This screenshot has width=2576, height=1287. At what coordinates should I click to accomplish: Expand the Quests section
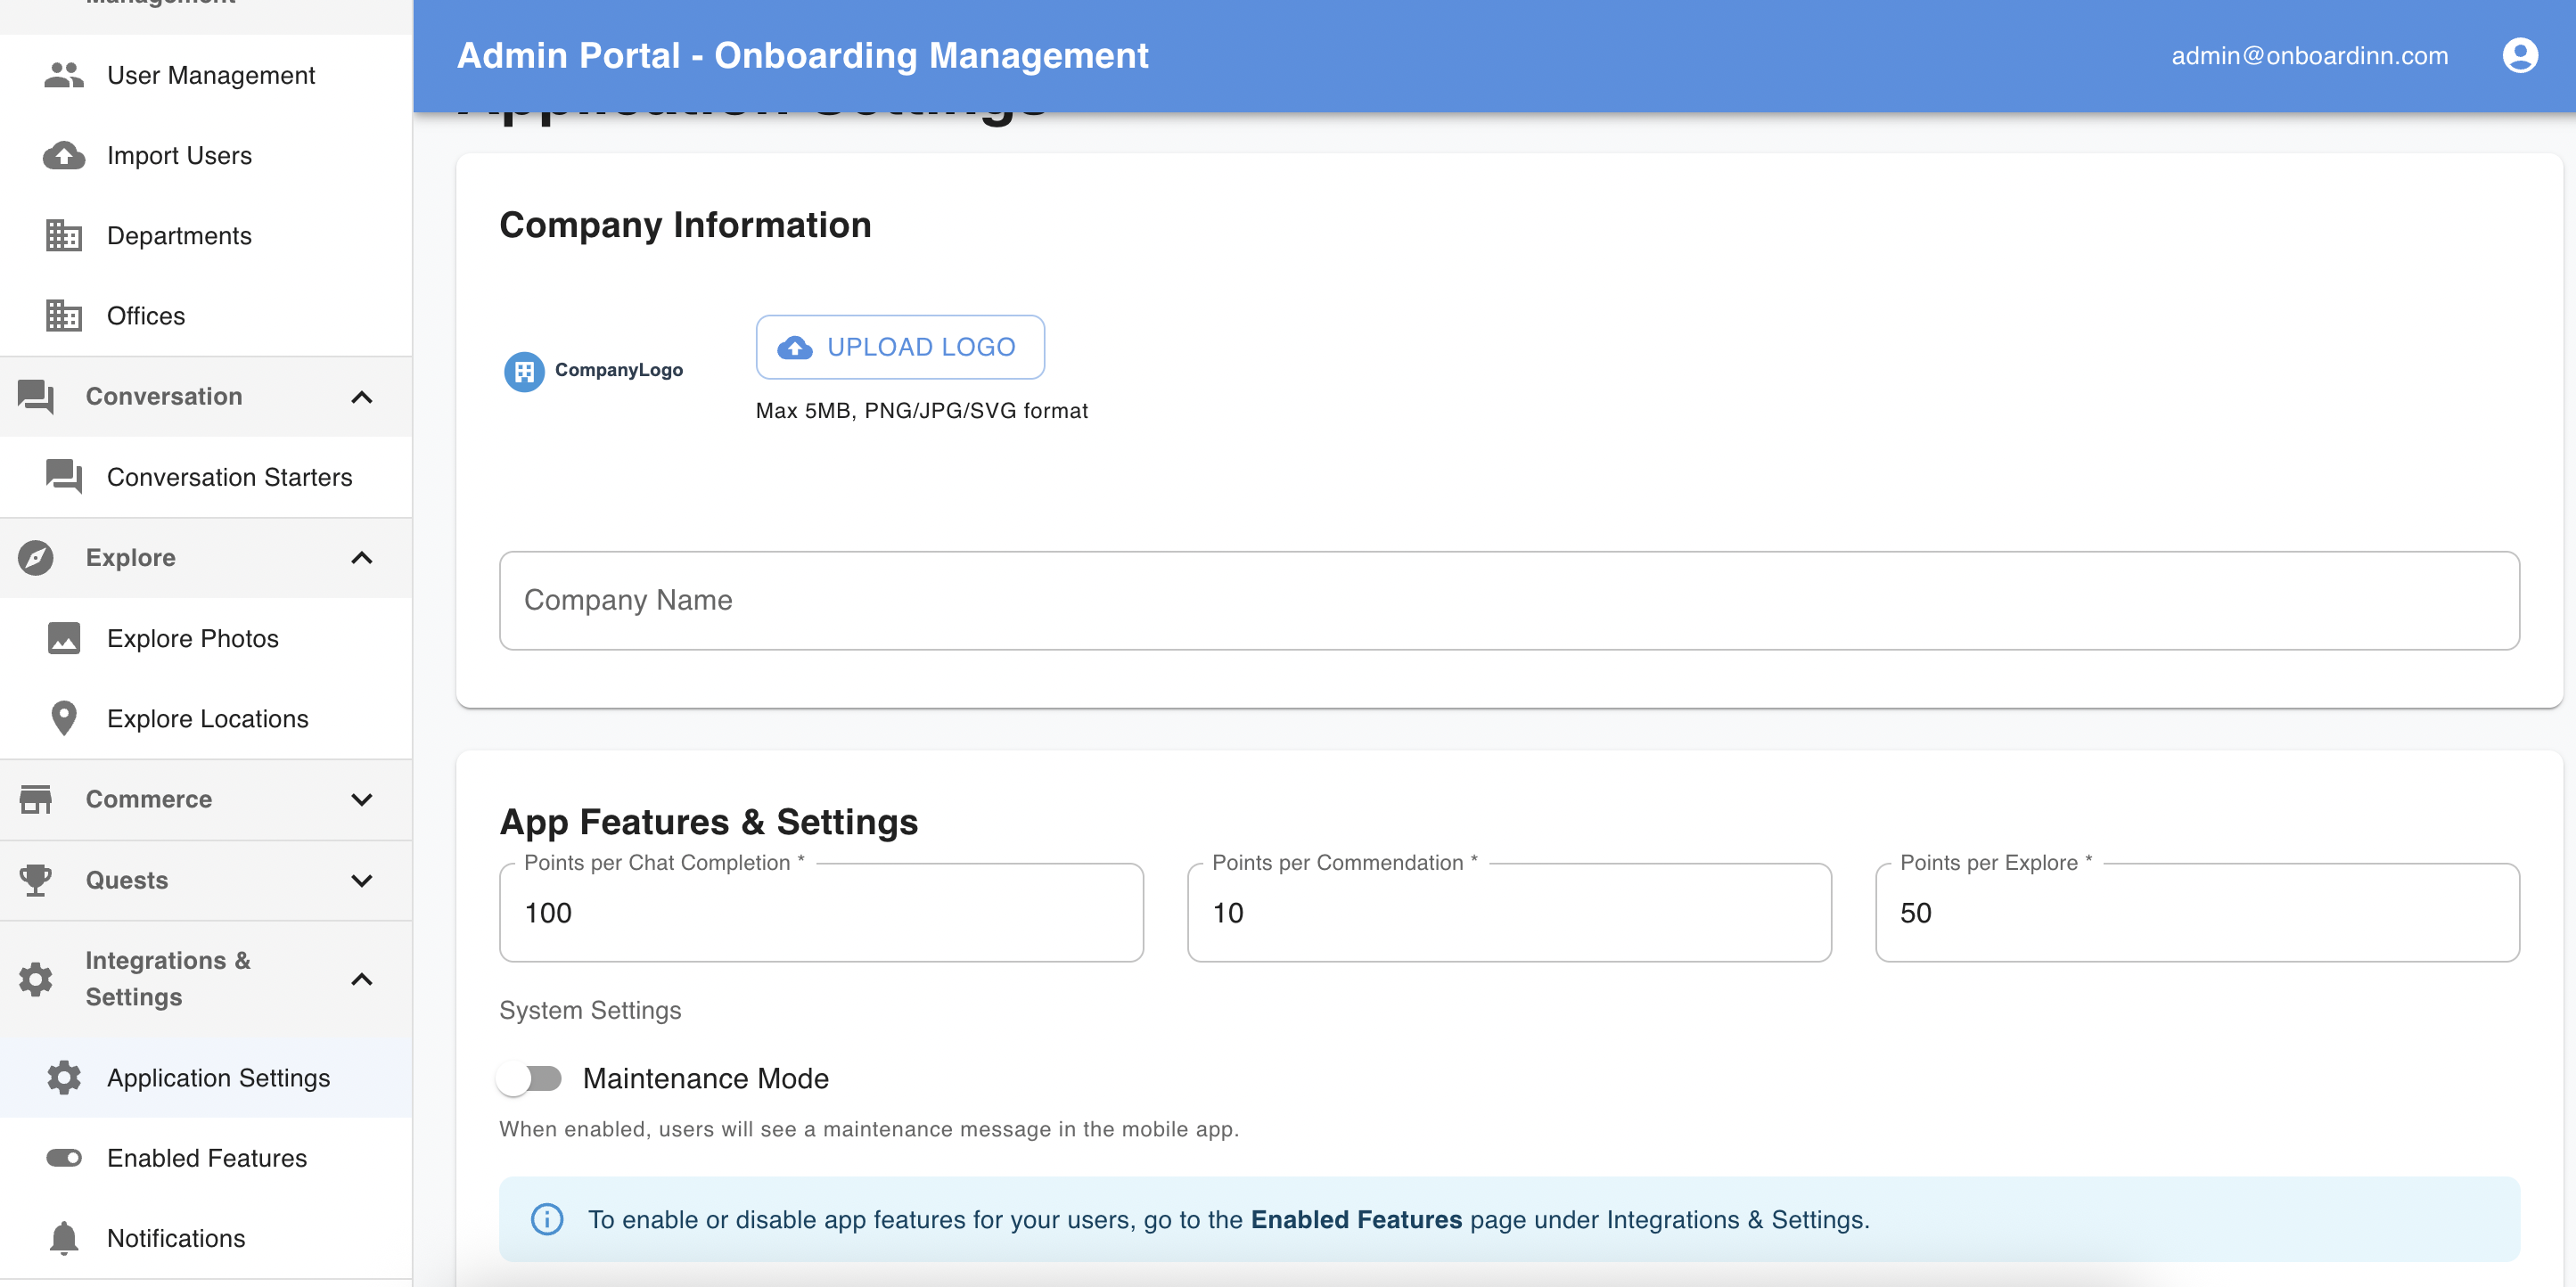(x=361, y=880)
